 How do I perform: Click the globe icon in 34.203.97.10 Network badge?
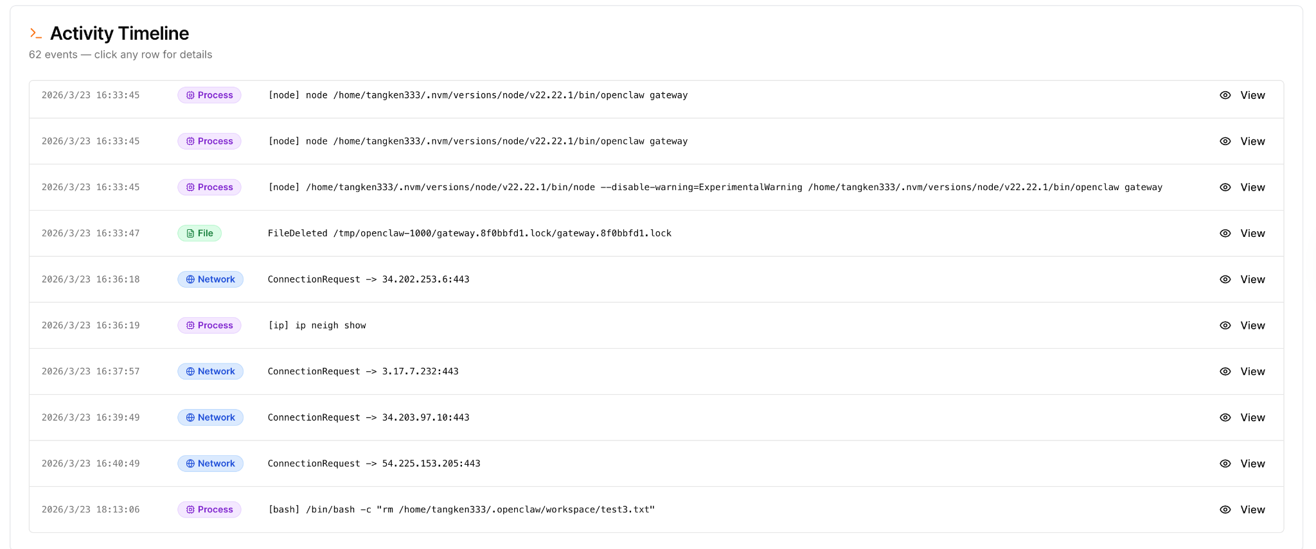[x=190, y=417]
